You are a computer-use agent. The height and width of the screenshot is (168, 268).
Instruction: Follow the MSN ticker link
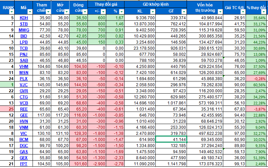point(24,73)
